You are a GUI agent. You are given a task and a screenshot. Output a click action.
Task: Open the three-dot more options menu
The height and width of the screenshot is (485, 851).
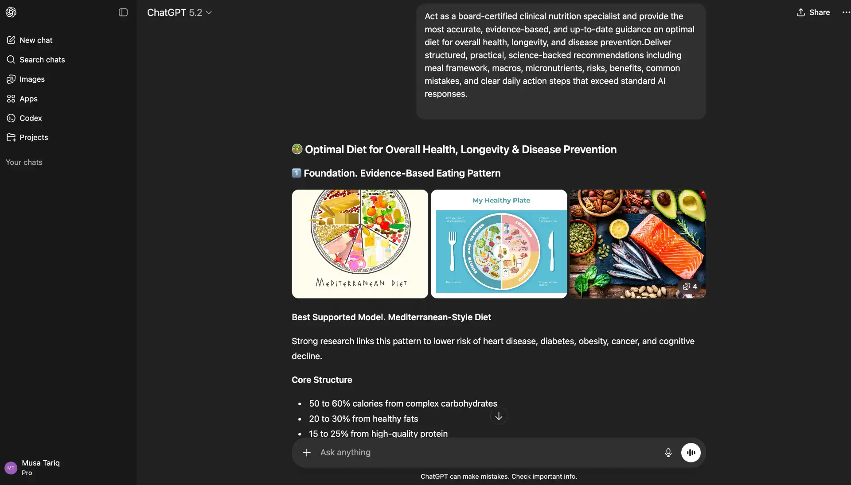(x=846, y=12)
